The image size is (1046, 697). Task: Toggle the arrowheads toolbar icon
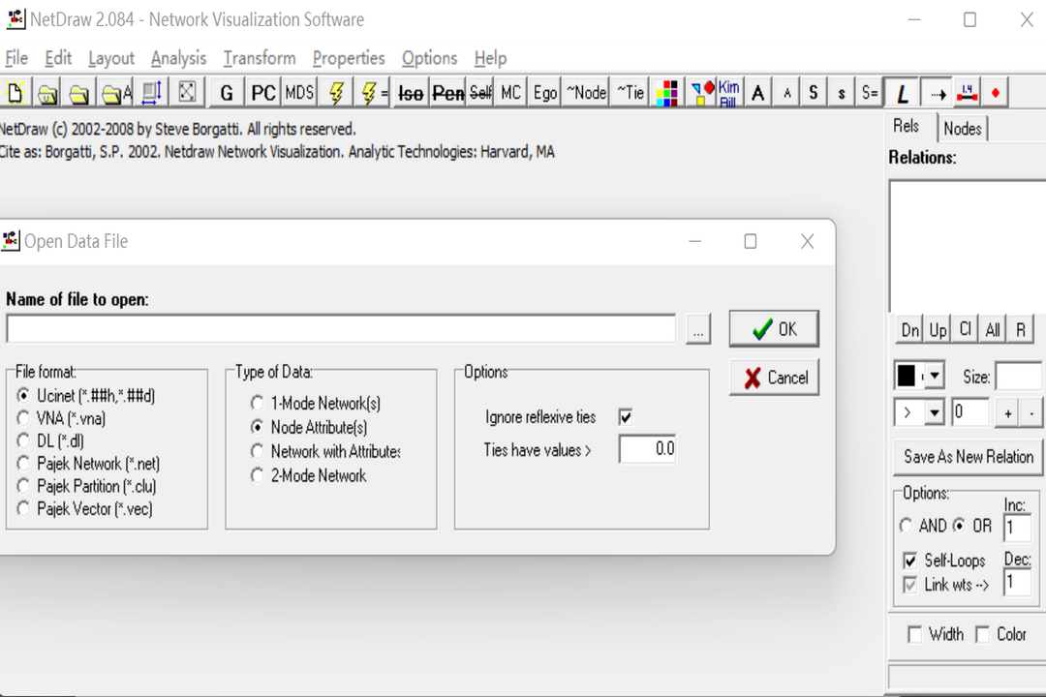click(937, 93)
